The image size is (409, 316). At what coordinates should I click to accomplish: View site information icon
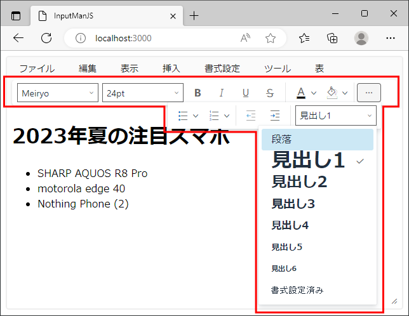click(80, 38)
